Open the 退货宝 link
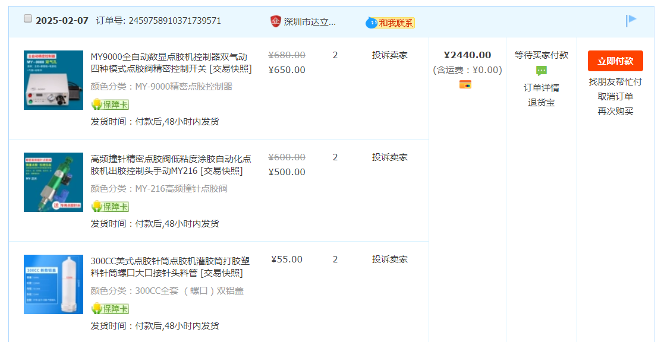Screen dimensions: 658x342 [541, 103]
